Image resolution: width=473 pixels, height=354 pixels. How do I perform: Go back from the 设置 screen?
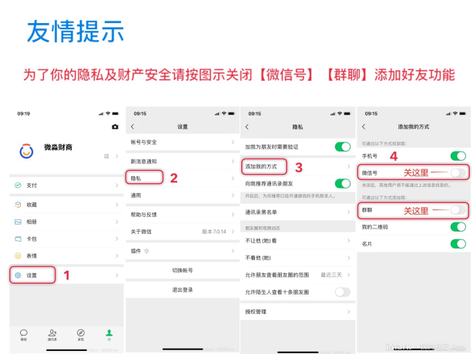pos(133,126)
